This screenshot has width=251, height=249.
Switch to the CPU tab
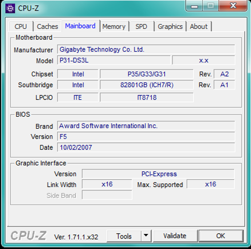[21, 27]
